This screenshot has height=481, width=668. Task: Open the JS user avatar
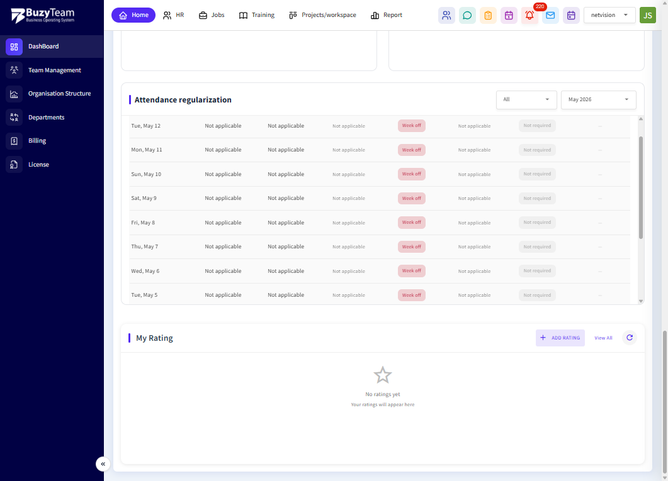(x=648, y=15)
